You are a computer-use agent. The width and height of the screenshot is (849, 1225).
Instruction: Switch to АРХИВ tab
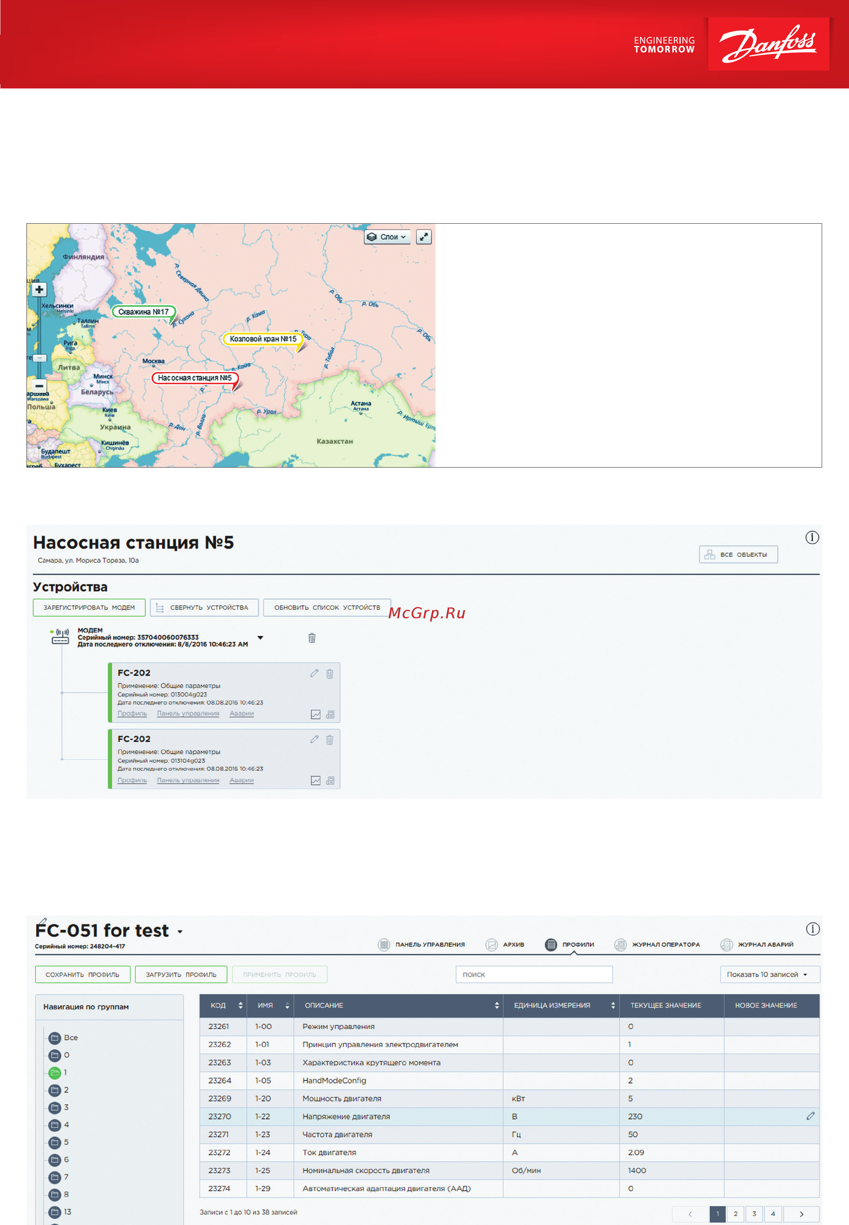click(505, 944)
